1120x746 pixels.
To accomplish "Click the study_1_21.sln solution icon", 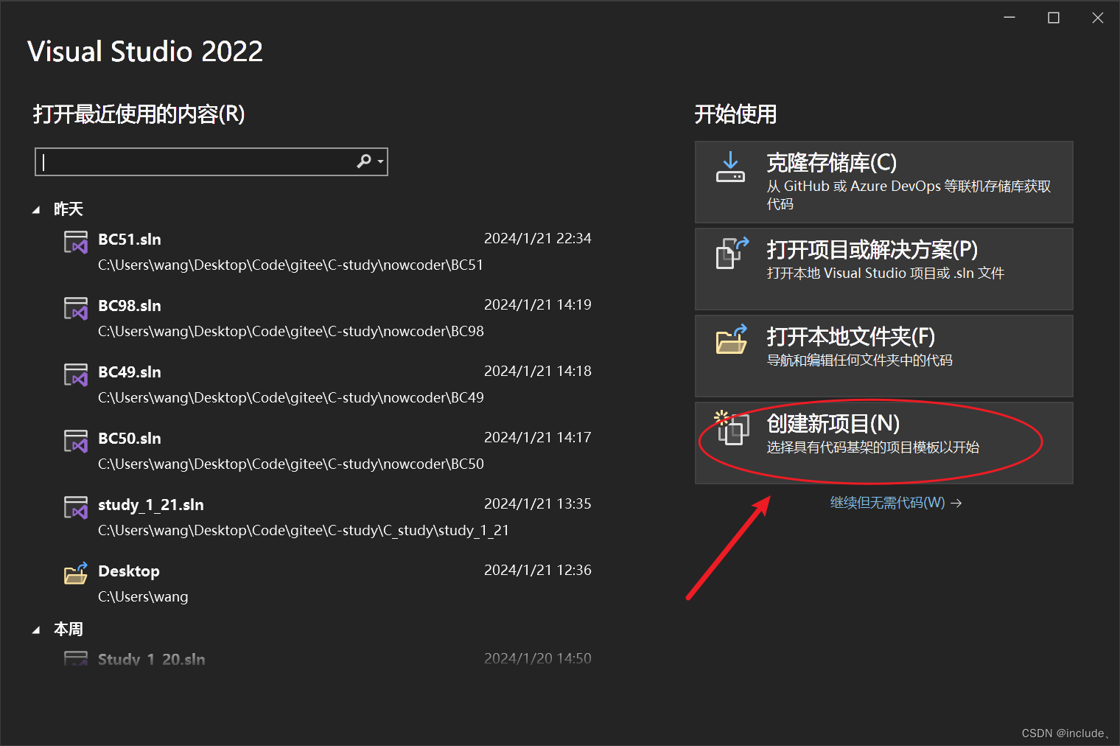I will (x=76, y=507).
